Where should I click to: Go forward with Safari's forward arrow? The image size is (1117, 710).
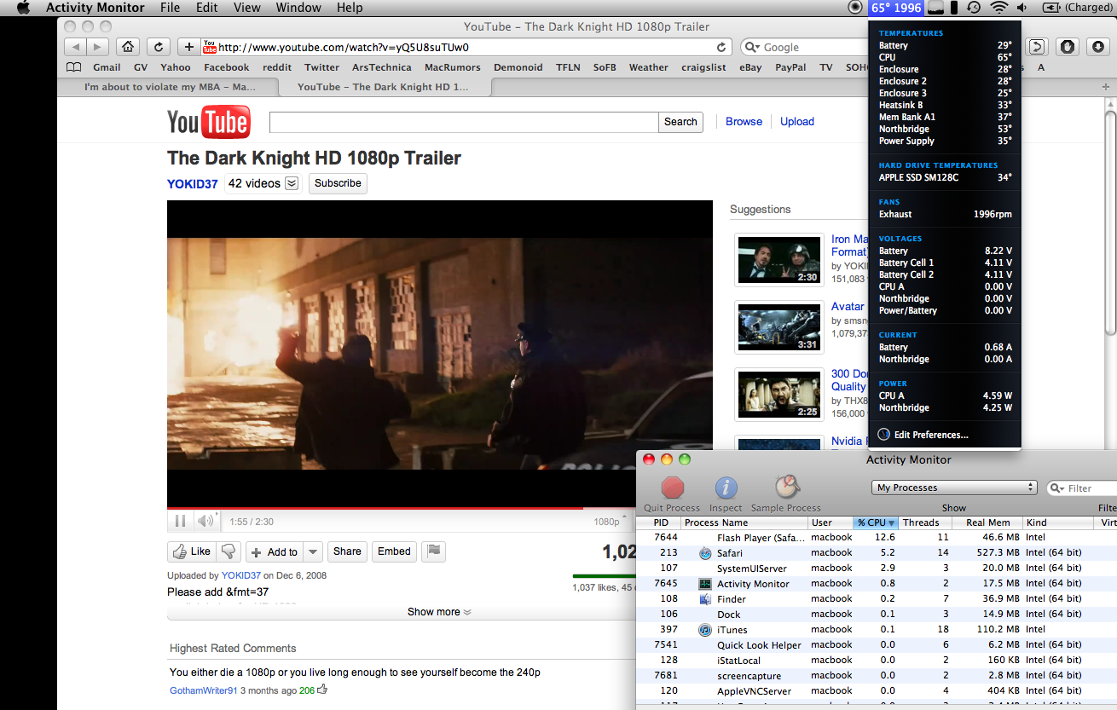(98, 47)
